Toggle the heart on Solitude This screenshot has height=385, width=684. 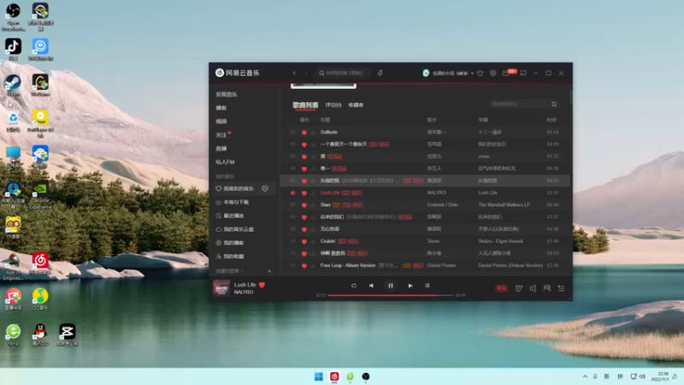pyautogui.click(x=304, y=133)
